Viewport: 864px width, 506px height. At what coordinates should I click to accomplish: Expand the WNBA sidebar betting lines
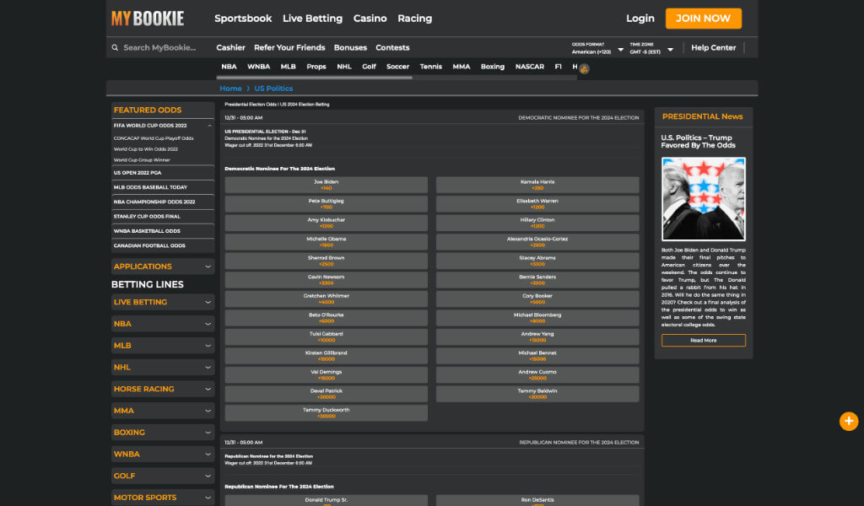[x=163, y=455]
